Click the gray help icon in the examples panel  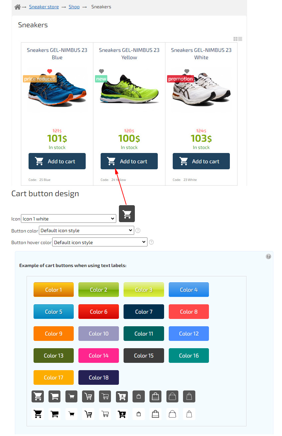point(268,256)
